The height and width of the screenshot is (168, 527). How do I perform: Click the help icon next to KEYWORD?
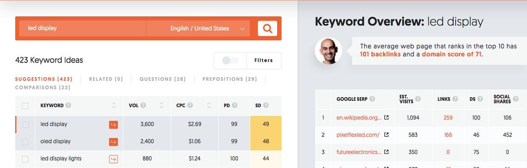click(x=68, y=105)
